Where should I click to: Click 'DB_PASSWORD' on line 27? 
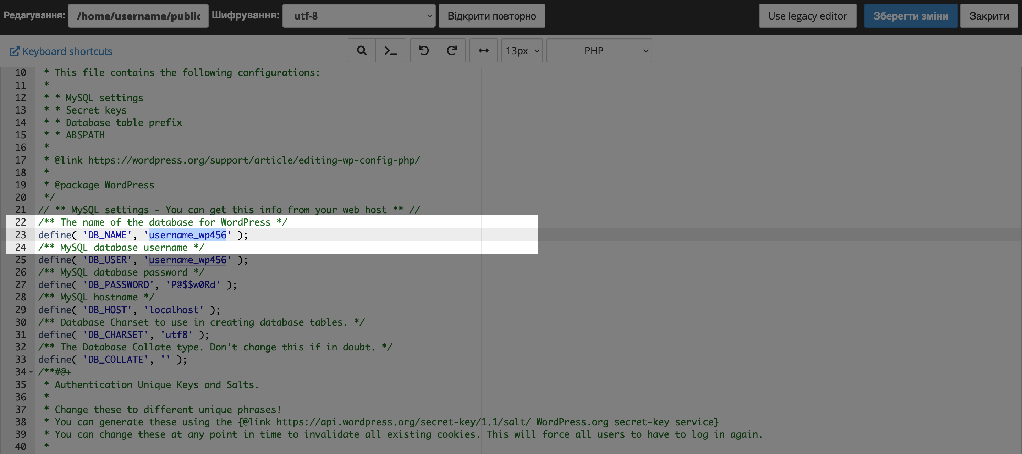tap(118, 285)
